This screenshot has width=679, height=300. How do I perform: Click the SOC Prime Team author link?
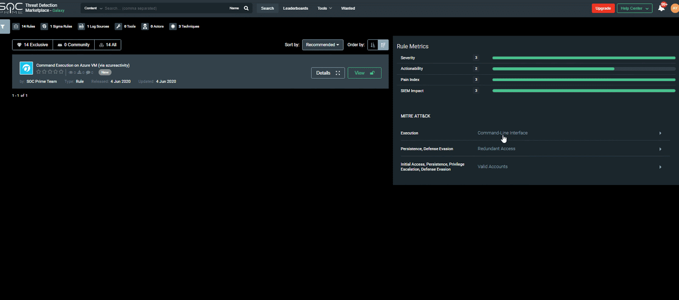click(x=42, y=81)
